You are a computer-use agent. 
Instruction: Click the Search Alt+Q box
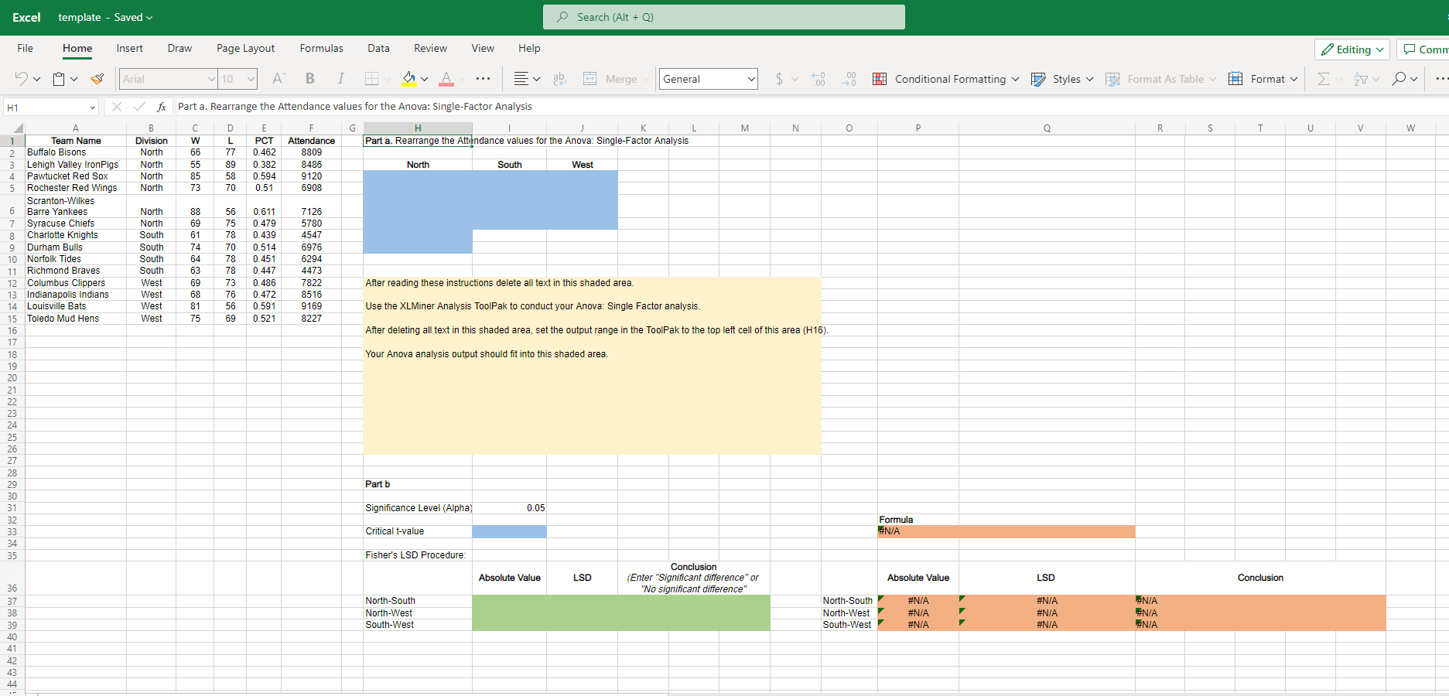(x=723, y=16)
